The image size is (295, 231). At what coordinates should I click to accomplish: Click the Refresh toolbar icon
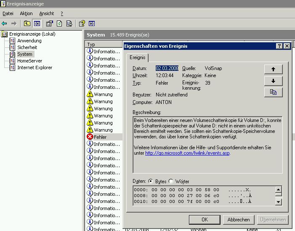[59, 23]
